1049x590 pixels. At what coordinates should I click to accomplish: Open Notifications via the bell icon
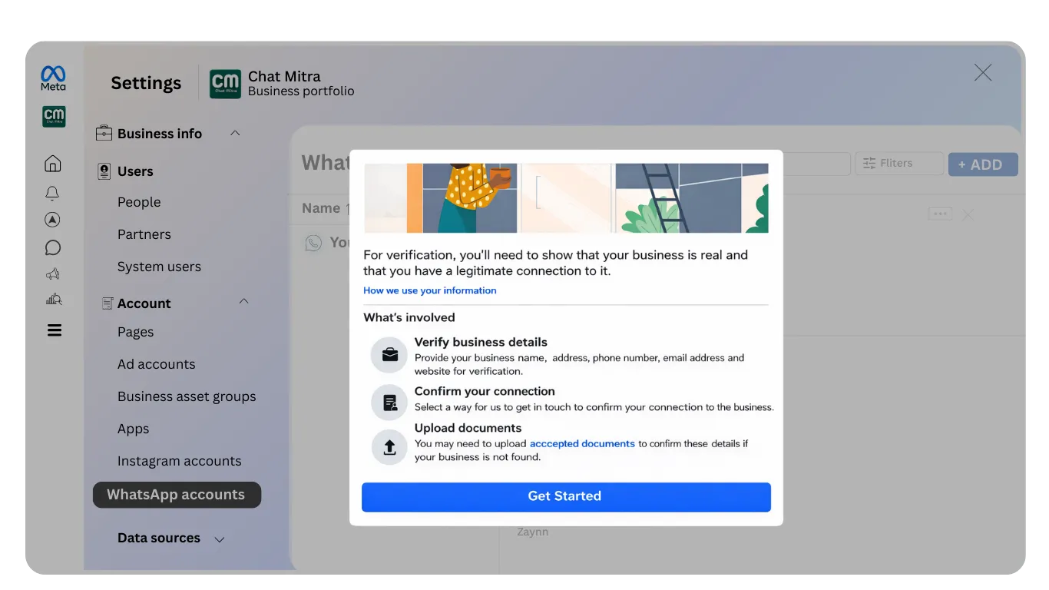pyautogui.click(x=52, y=193)
